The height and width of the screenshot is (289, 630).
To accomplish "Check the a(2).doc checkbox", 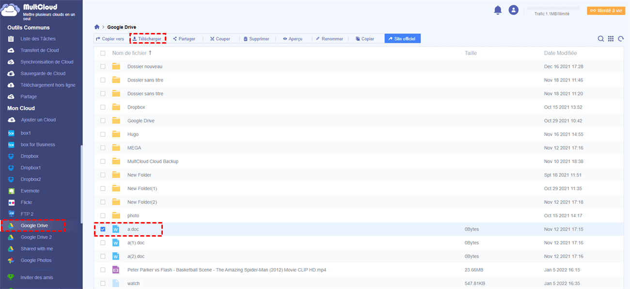I will click(103, 256).
